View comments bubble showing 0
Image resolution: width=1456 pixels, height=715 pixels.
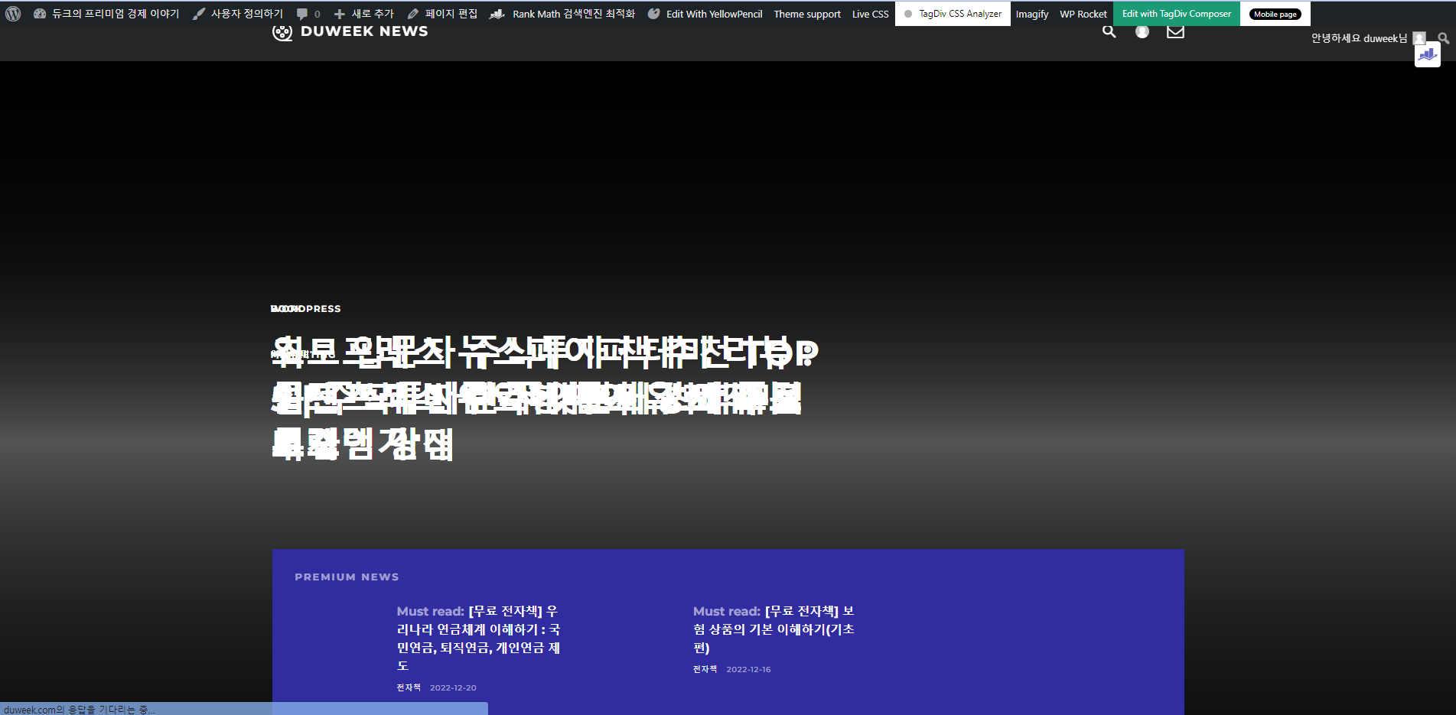coord(308,14)
